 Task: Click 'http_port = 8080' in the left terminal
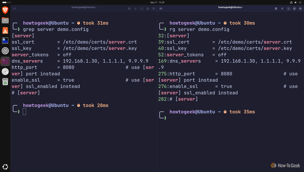43,67
